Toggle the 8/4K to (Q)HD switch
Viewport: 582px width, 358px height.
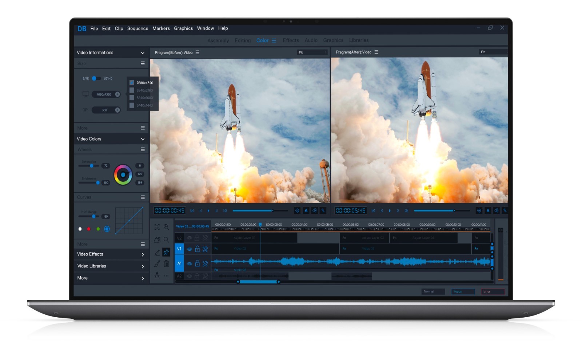[96, 78]
